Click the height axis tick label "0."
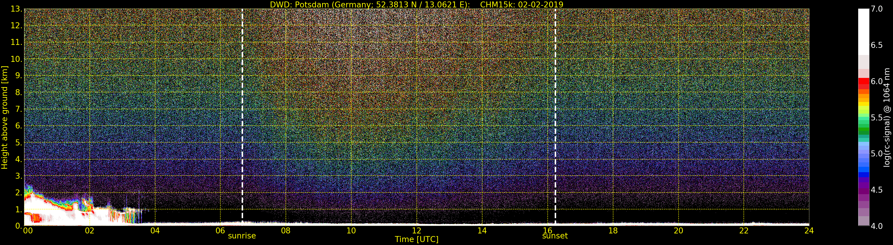 click(19, 226)
